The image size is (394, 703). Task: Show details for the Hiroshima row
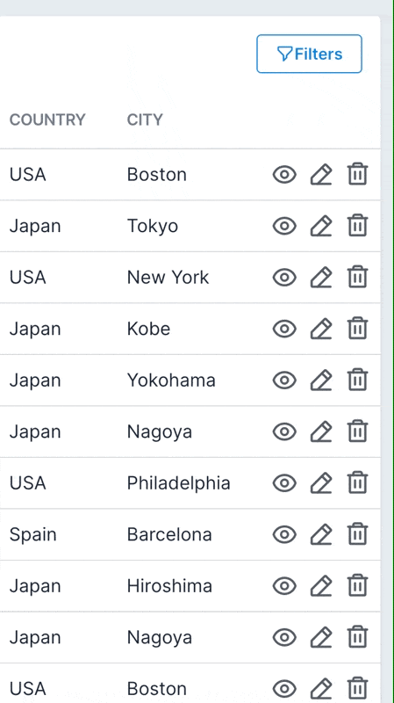tap(285, 586)
